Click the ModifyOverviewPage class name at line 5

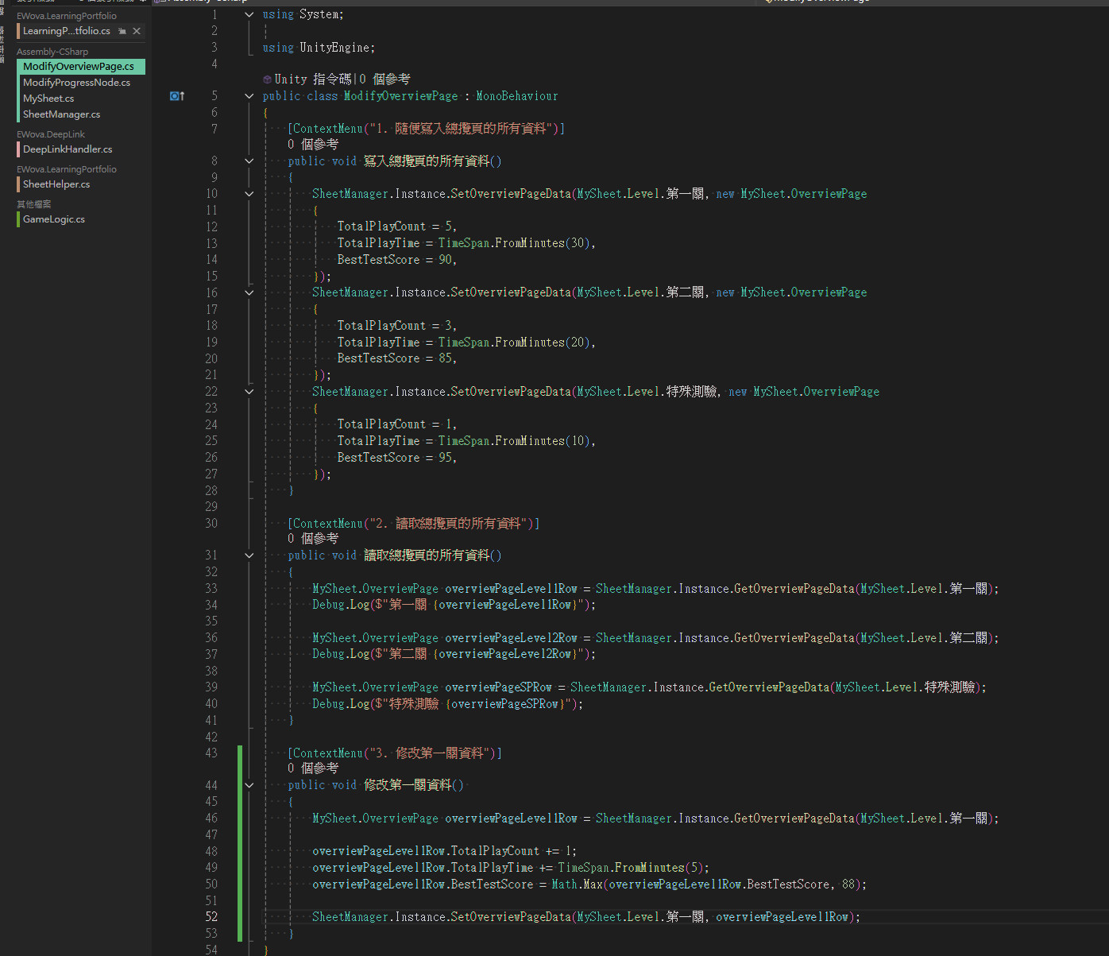pos(401,96)
